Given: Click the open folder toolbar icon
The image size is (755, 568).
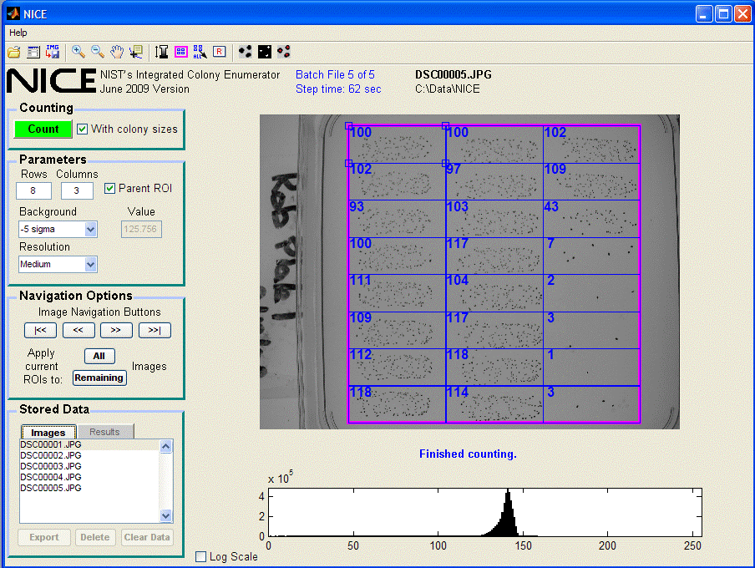Looking at the screenshot, I should (14, 52).
